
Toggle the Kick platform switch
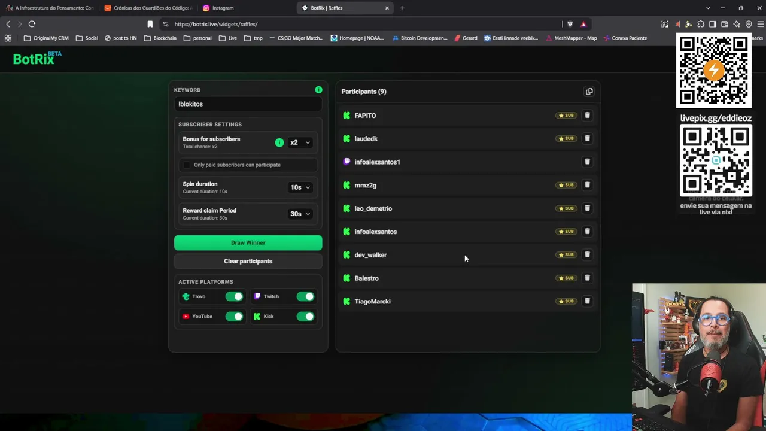point(305,317)
